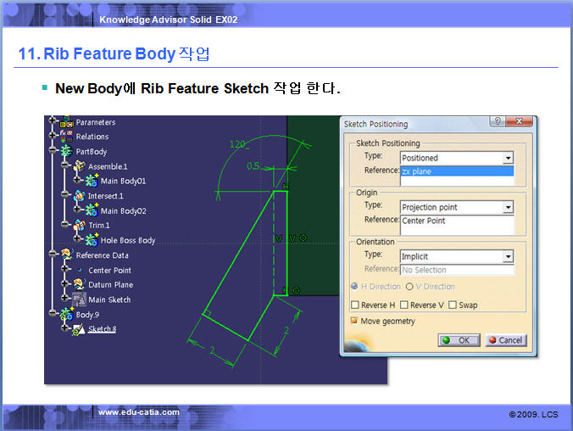Open the Sketch Positioning Type dropdown
The width and height of the screenshot is (573, 431).
click(508, 158)
